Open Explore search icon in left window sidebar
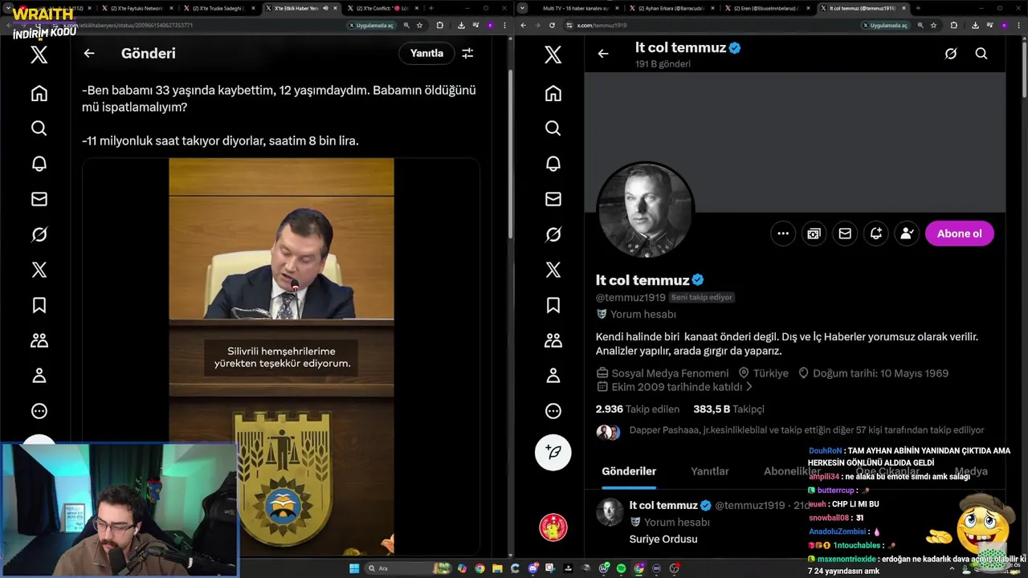Viewport: 1028px width, 578px height. pyautogui.click(x=39, y=128)
